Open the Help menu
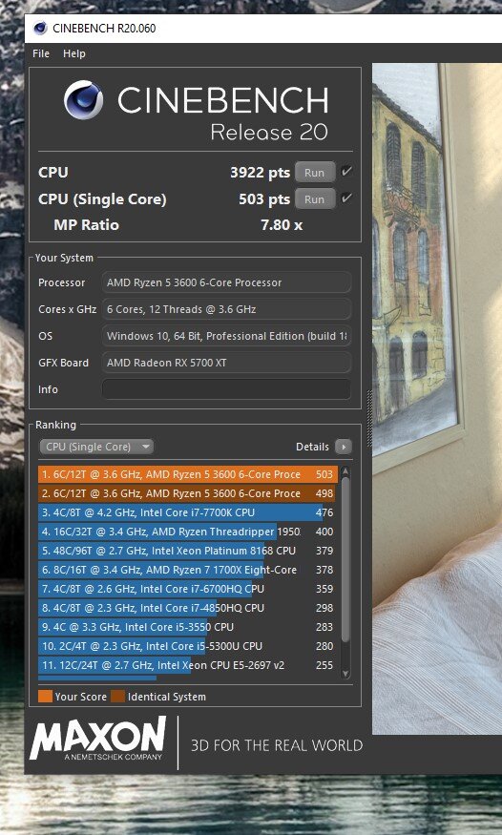502x835 pixels. [74, 53]
